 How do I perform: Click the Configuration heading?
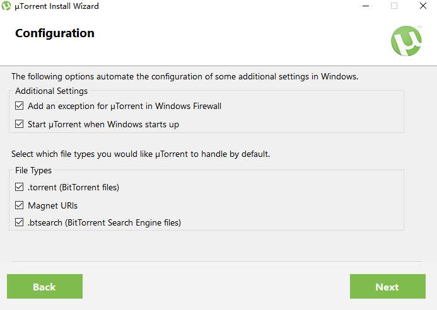pos(55,33)
